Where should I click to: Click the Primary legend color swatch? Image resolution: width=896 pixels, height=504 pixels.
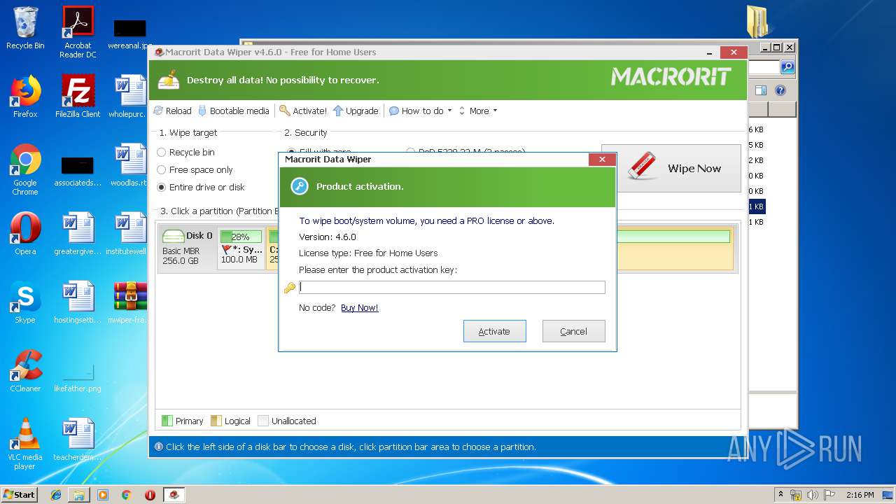coord(167,421)
